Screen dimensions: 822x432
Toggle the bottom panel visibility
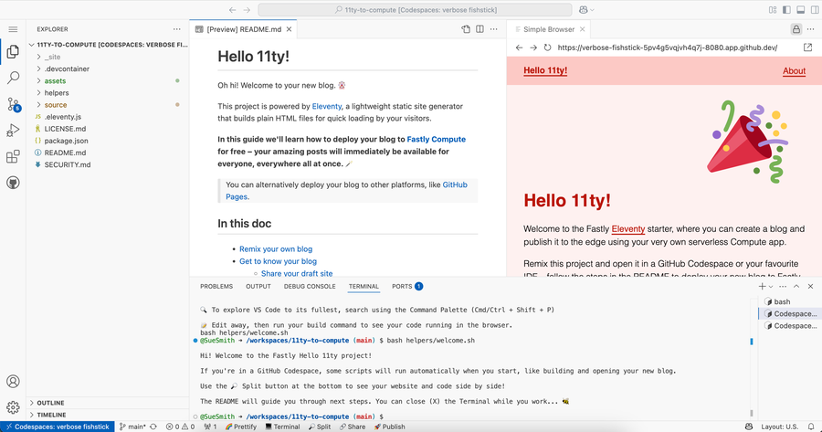[800, 10]
